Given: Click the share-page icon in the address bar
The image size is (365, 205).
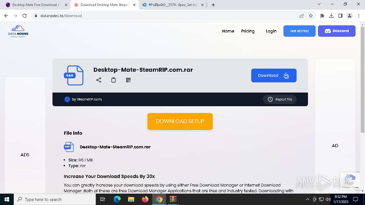Looking at the screenshot, I should (x=302, y=16).
